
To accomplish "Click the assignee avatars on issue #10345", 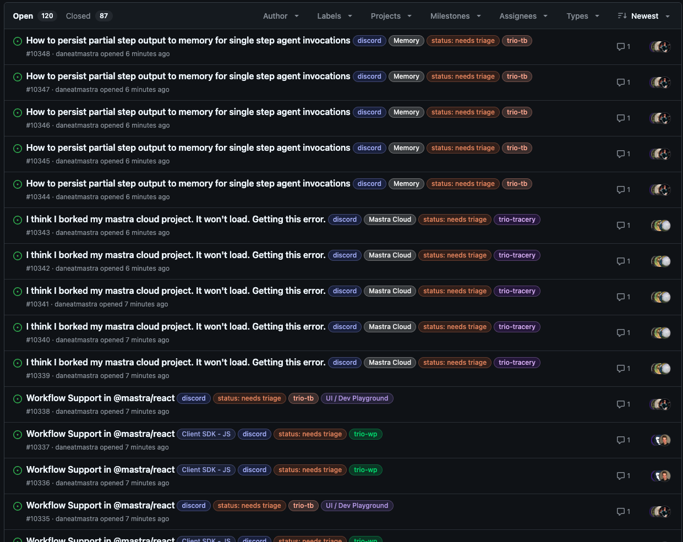I will [x=660, y=154].
